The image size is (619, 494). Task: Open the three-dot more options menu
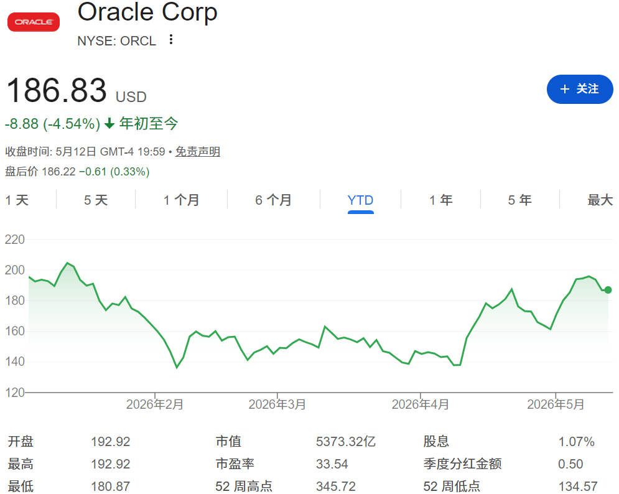pos(171,39)
